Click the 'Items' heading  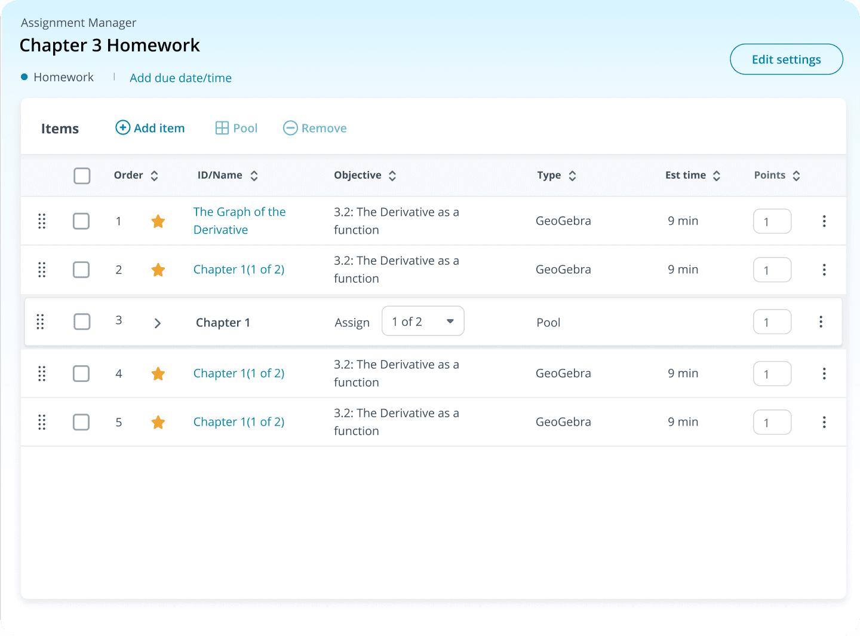coord(60,129)
